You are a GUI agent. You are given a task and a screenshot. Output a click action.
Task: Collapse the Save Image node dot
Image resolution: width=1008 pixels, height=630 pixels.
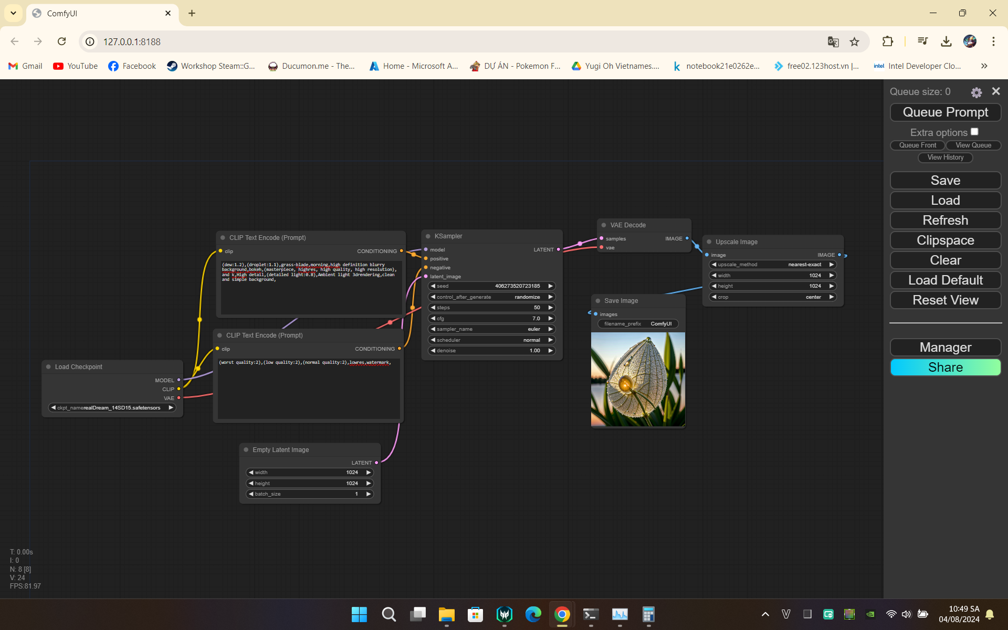click(597, 301)
